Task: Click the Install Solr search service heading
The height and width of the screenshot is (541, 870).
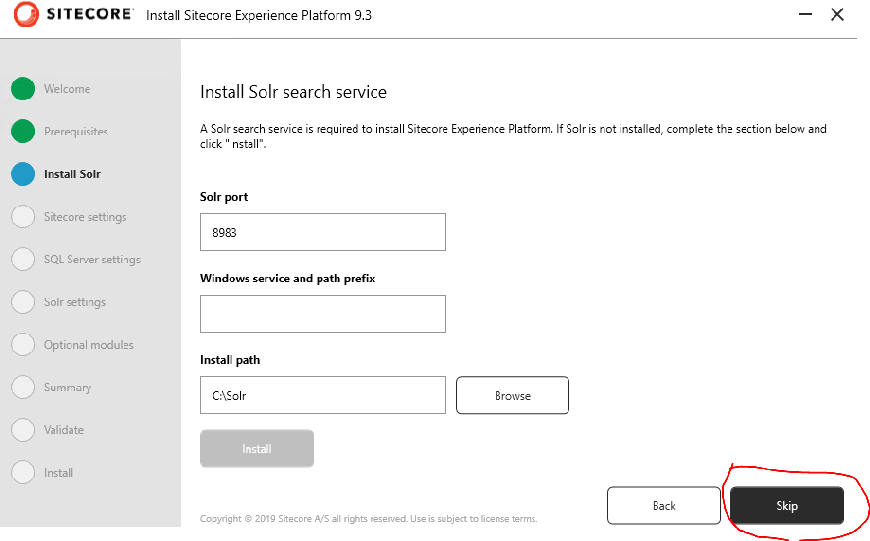Action: click(293, 91)
